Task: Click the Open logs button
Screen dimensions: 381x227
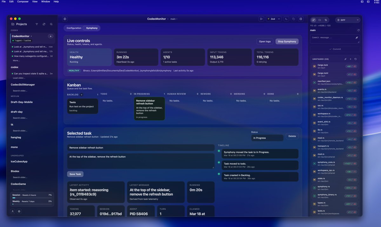Action: [x=265, y=42]
